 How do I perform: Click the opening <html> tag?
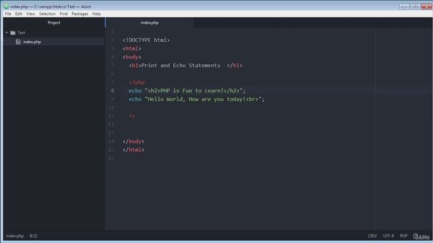tap(132, 49)
